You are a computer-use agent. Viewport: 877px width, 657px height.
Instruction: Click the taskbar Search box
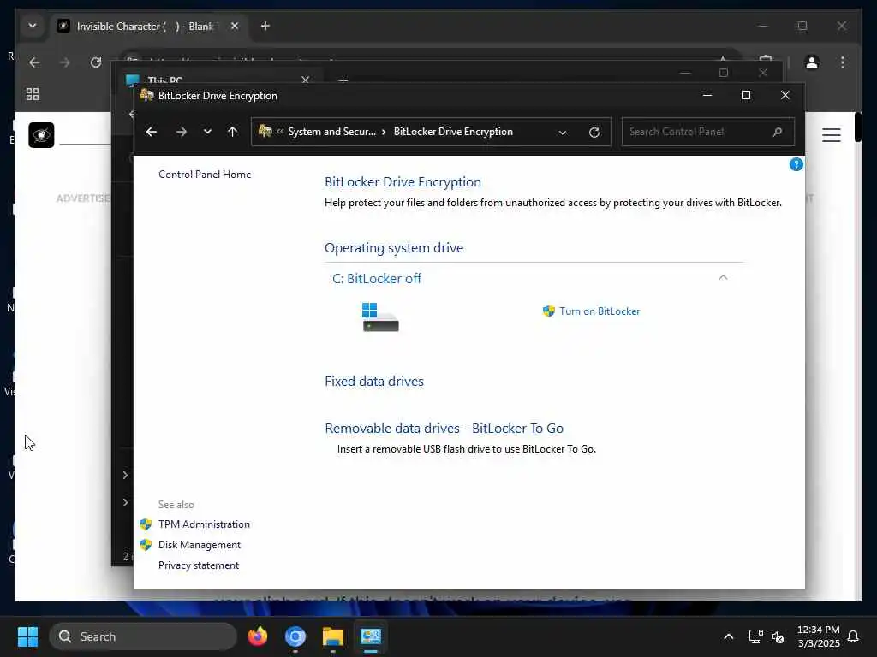pyautogui.click(x=143, y=636)
